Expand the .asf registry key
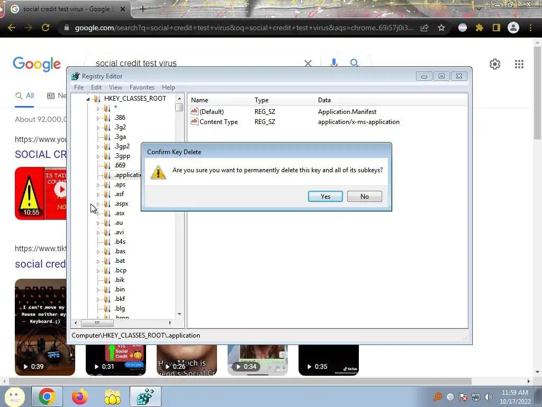 tap(98, 194)
